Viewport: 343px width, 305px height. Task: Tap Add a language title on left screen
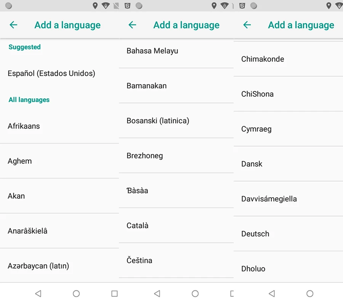pyautogui.click(x=67, y=25)
